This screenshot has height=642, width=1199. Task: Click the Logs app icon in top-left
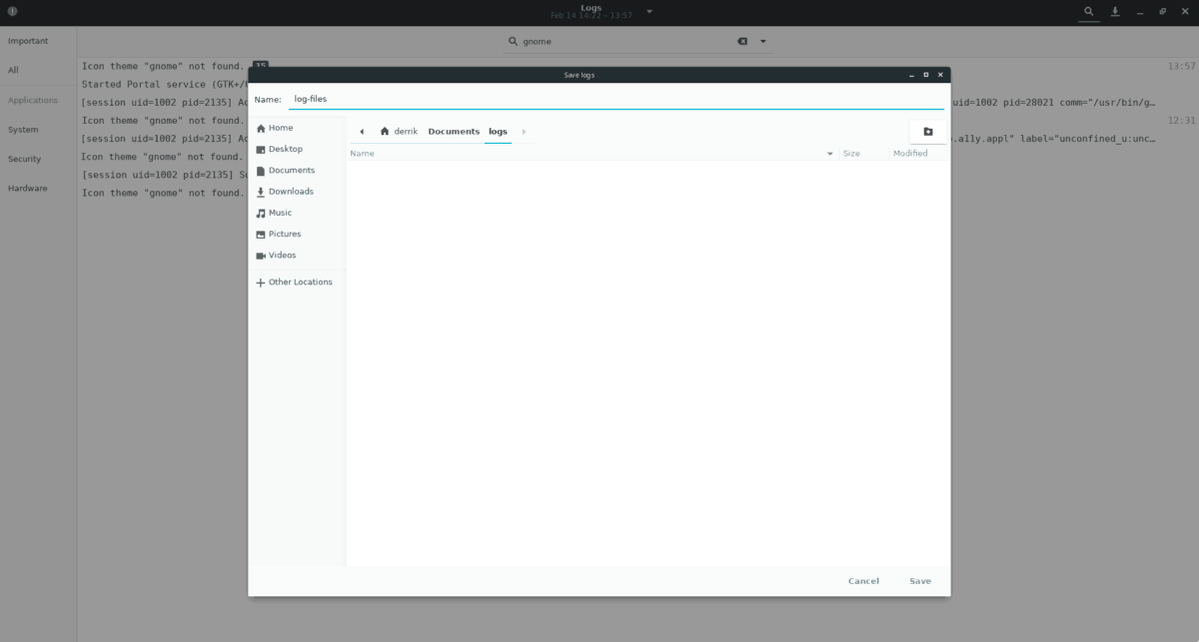[12, 12]
